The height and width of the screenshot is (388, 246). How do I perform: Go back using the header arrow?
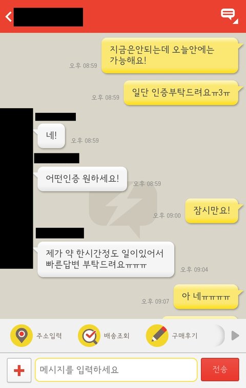click(x=9, y=17)
